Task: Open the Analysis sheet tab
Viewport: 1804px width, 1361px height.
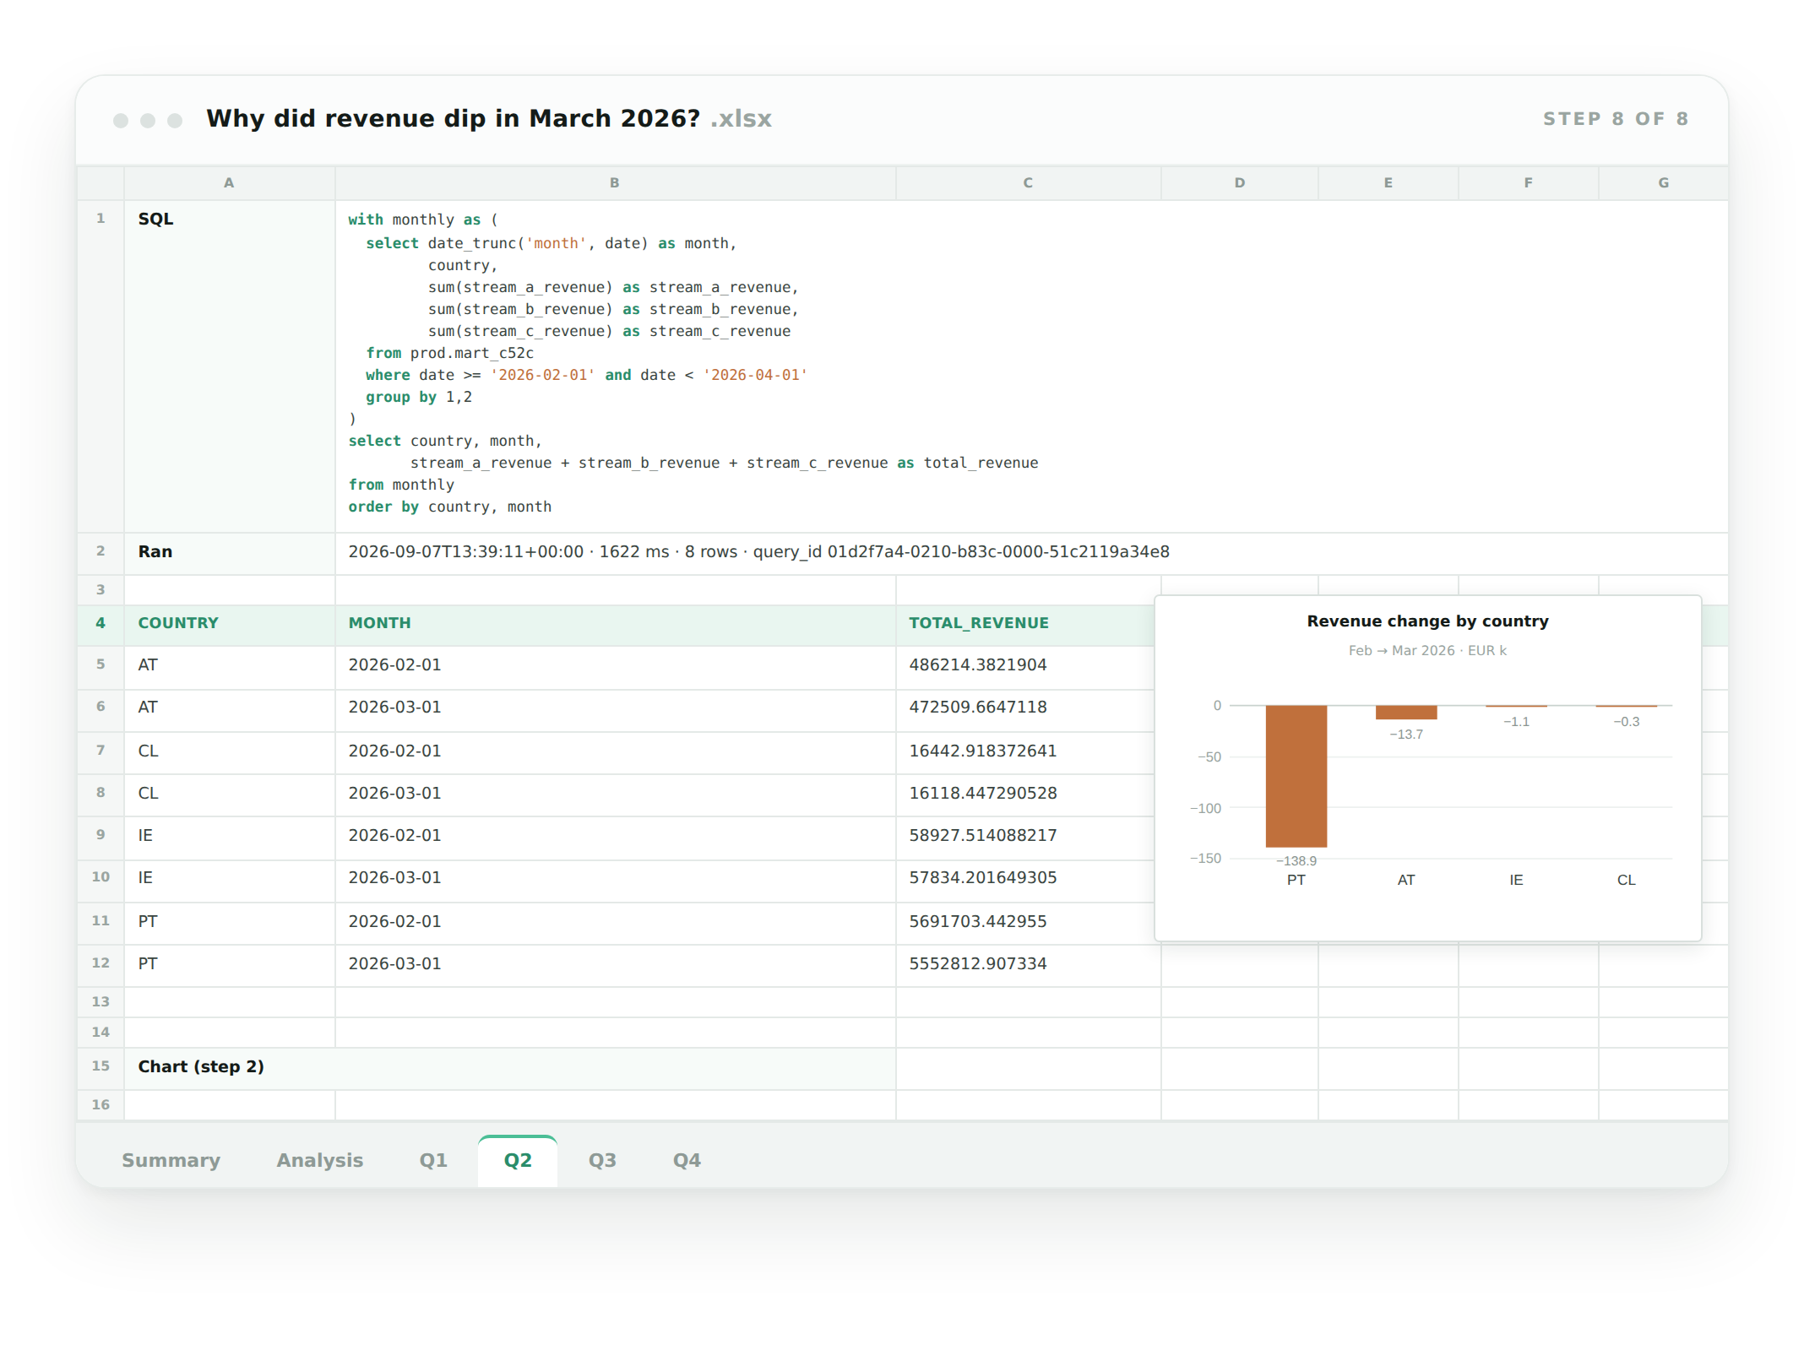Action: pos(319,1160)
